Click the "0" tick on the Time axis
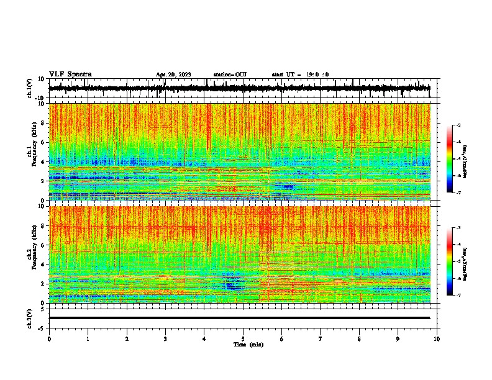492x380 pixels. point(49,339)
